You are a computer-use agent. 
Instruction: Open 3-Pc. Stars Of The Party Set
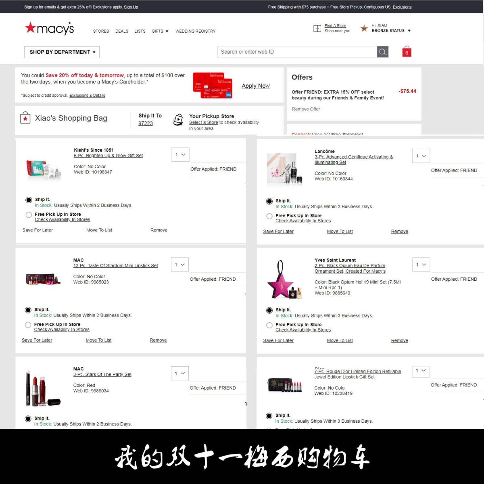(x=102, y=374)
